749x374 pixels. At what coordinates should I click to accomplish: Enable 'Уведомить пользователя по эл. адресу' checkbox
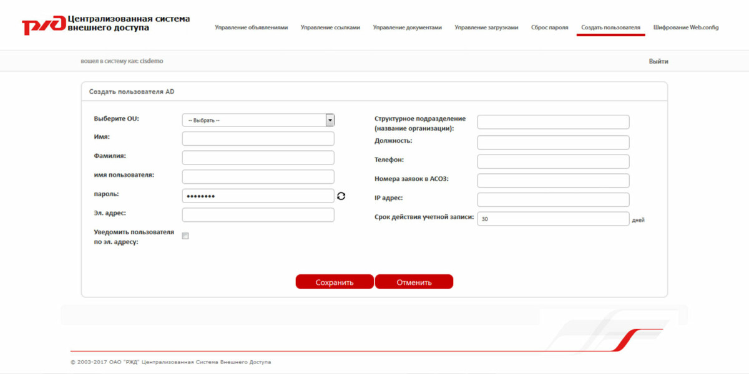(185, 235)
